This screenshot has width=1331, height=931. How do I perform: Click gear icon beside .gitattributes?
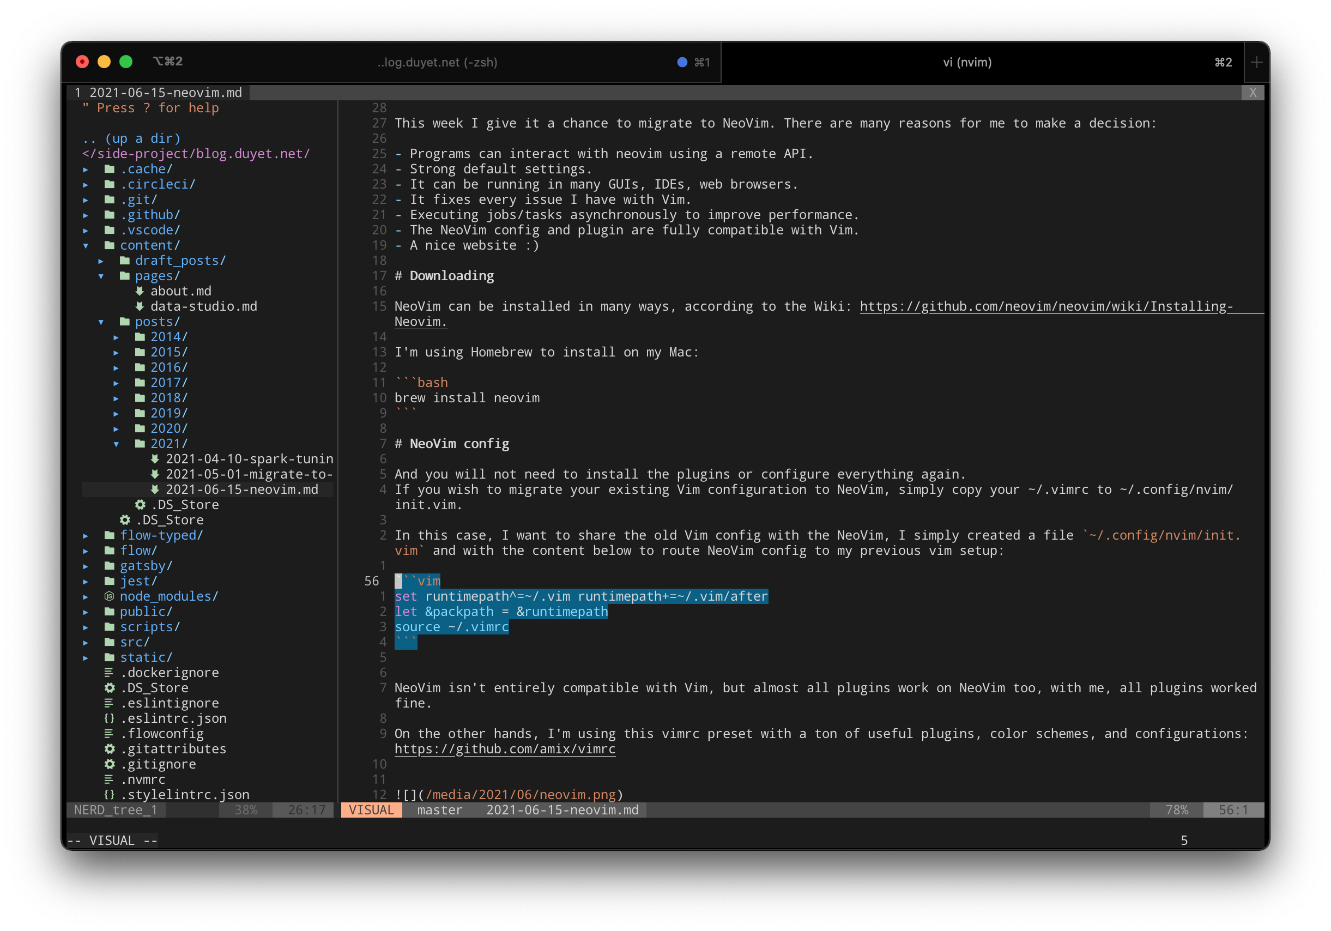(x=109, y=748)
